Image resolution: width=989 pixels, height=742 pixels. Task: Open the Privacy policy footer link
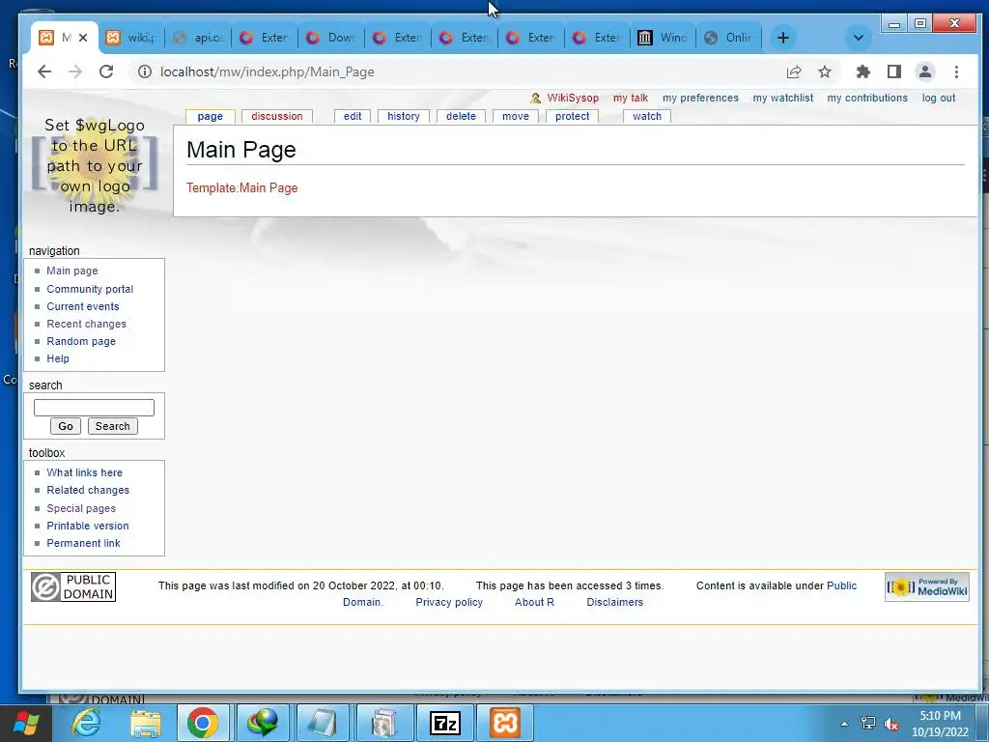[449, 602]
